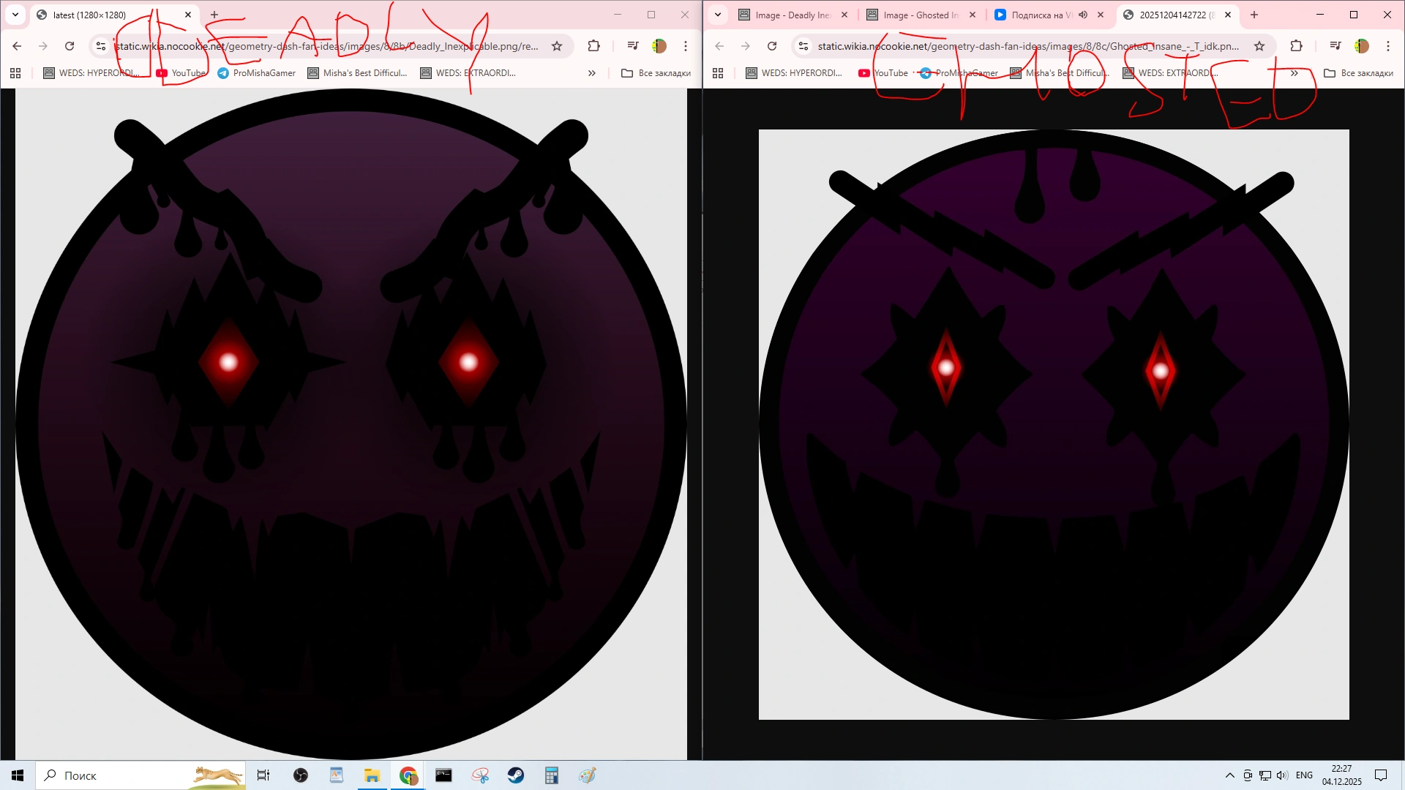Bookmark page with star in right window
The width and height of the screenshot is (1405, 790).
pyautogui.click(x=1259, y=46)
